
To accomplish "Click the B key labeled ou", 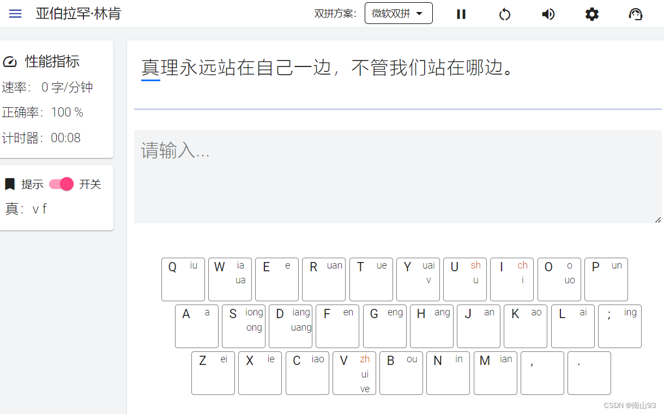I will (x=401, y=373).
